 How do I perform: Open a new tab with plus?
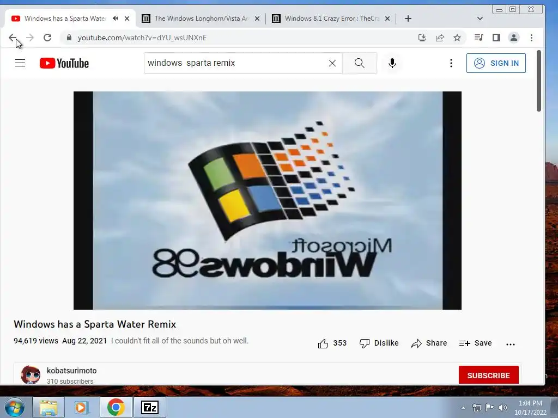[x=408, y=19]
